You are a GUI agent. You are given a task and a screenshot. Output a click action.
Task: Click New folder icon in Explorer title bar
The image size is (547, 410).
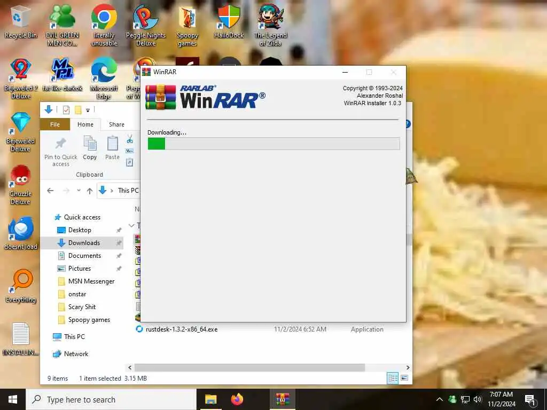[78, 110]
